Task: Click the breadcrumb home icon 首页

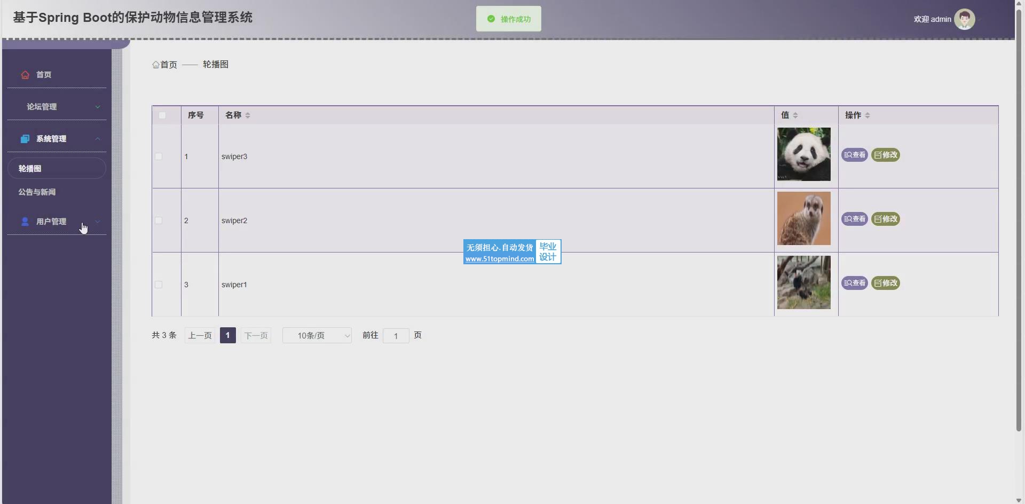Action: pyautogui.click(x=156, y=65)
